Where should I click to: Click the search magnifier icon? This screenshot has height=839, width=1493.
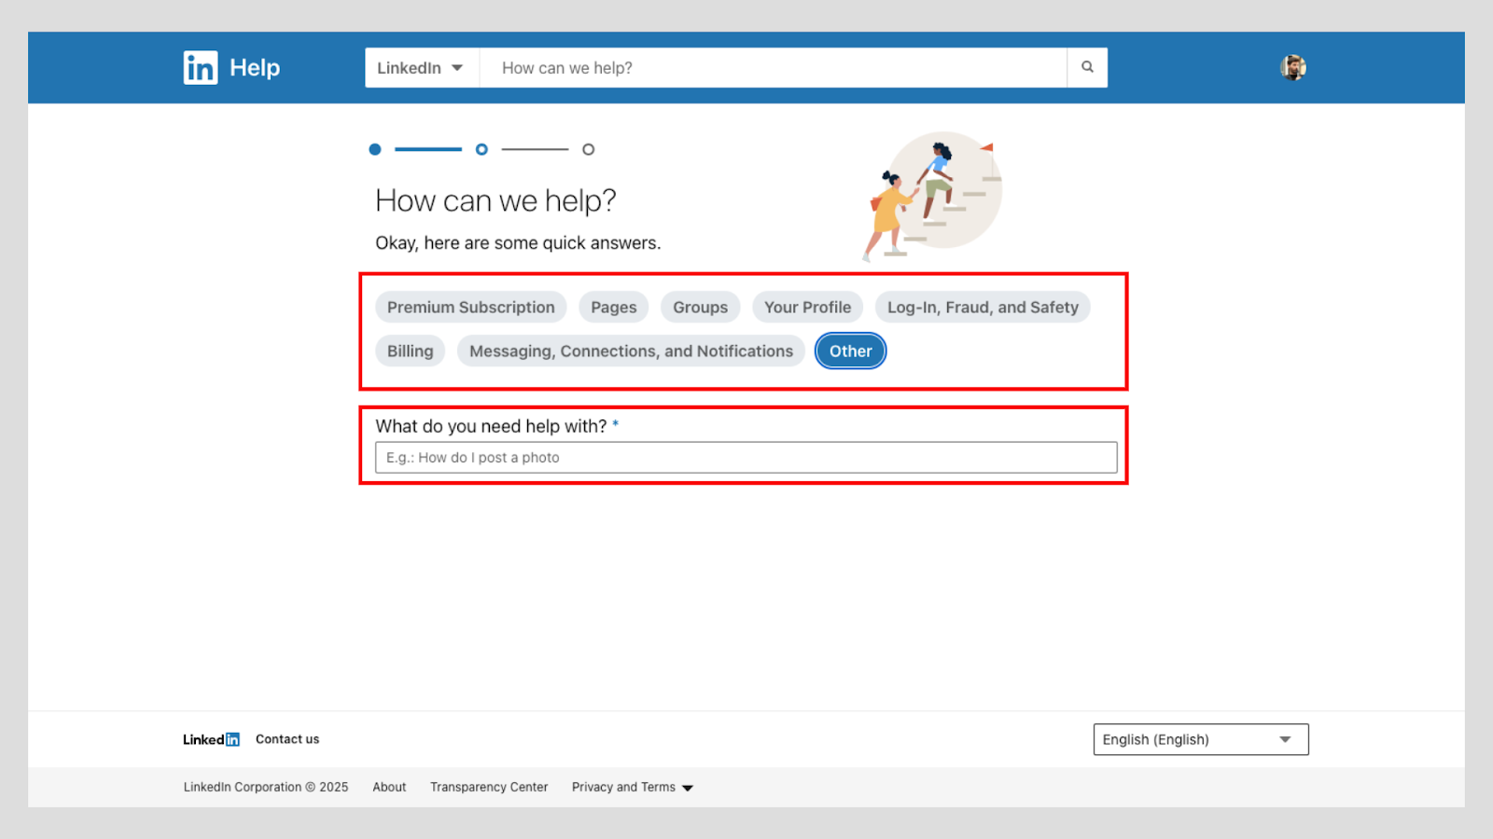tap(1087, 67)
